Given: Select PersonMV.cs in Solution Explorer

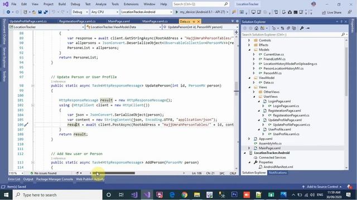Looking at the screenshot, I should (272, 73).
